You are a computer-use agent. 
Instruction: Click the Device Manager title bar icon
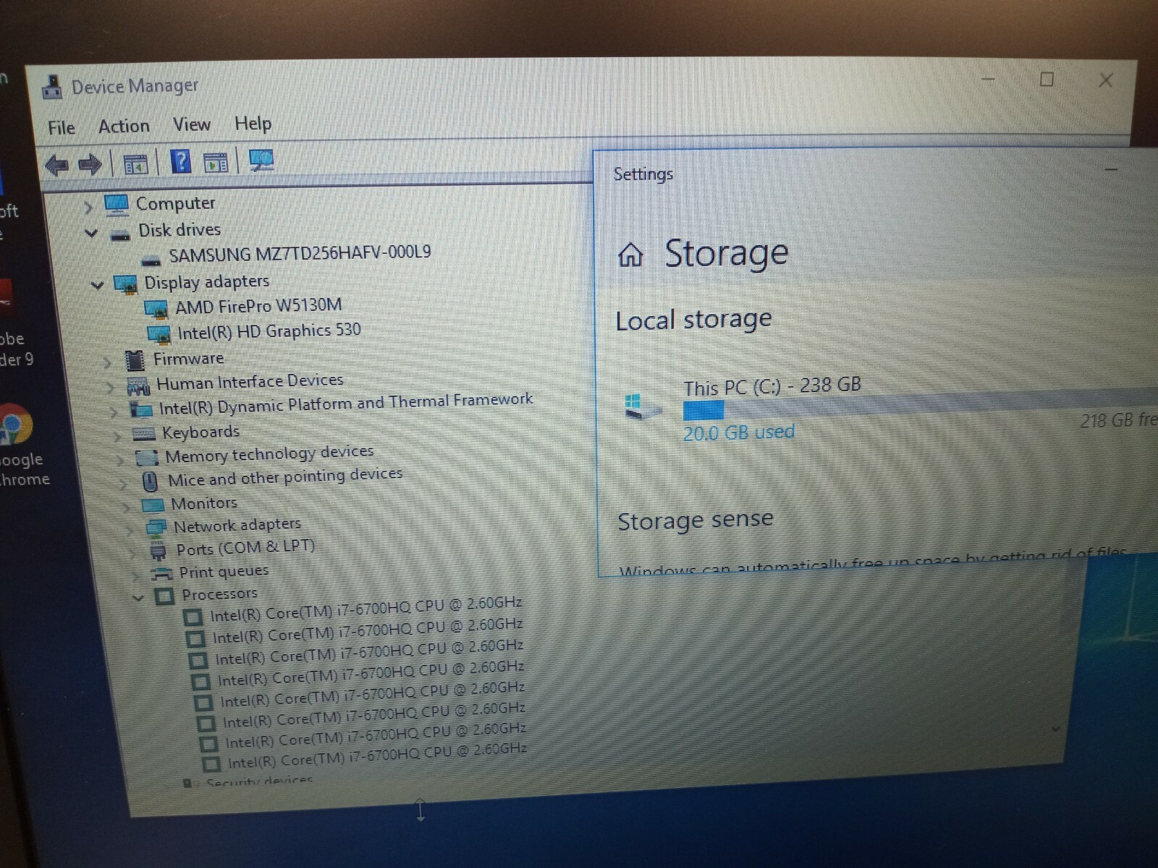pyautogui.click(x=52, y=88)
